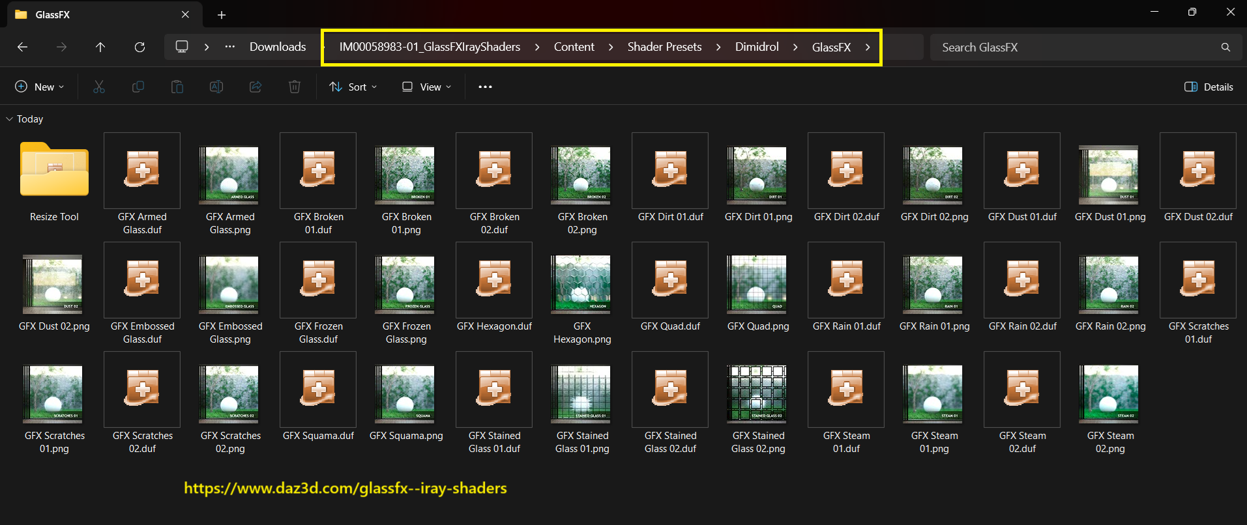Image resolution: width=1247 pixels, height=525 pixels.
Task: Click the GlassFX breadcrumb segment
Action: point(831,47)
